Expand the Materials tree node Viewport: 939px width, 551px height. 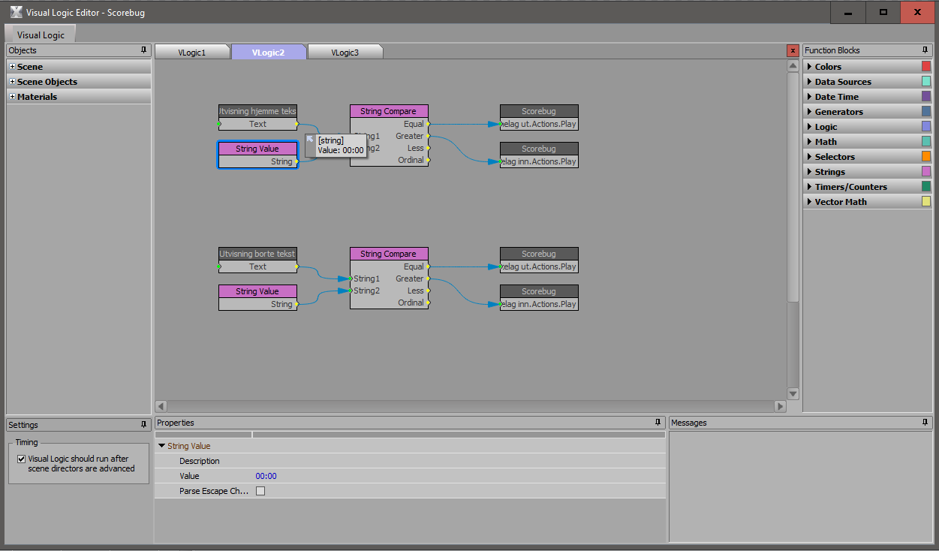point(12,97)
